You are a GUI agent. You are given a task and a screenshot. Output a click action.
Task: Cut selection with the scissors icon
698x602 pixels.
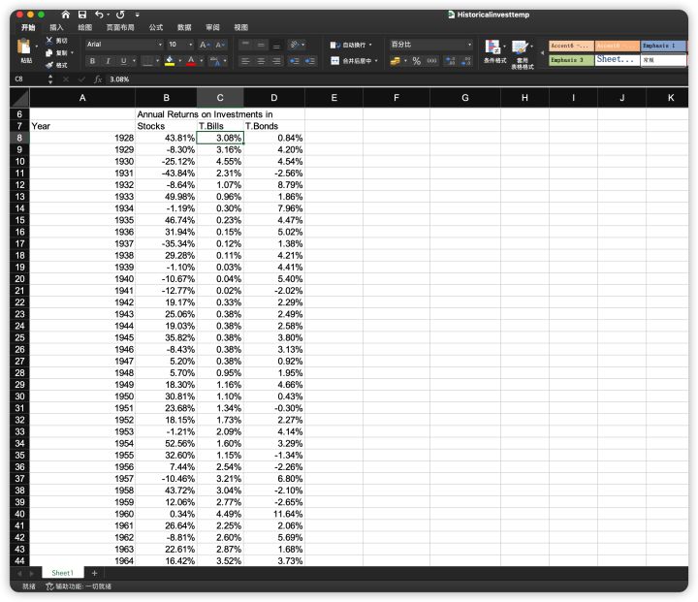tap(49, 41)
